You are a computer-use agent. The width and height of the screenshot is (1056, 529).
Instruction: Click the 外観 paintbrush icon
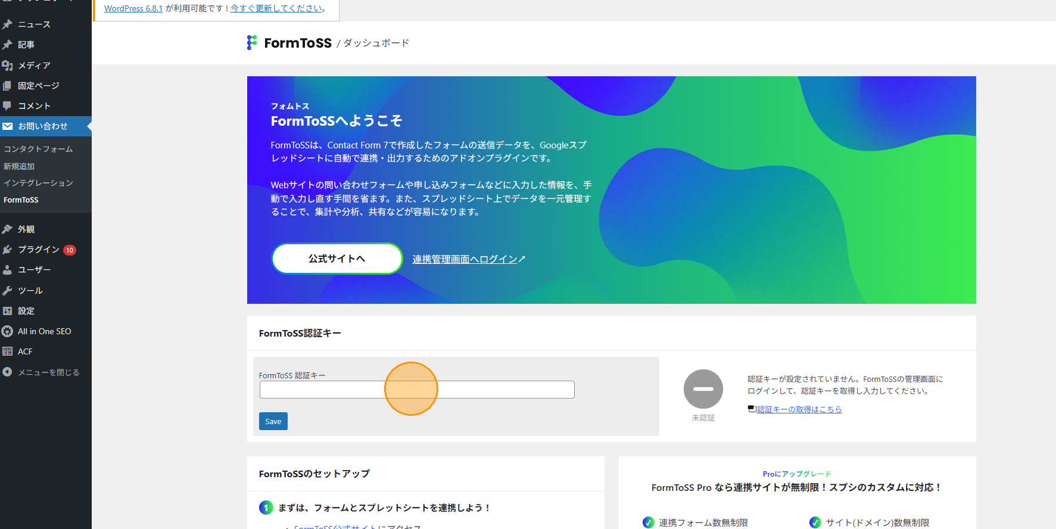point(7,229)
